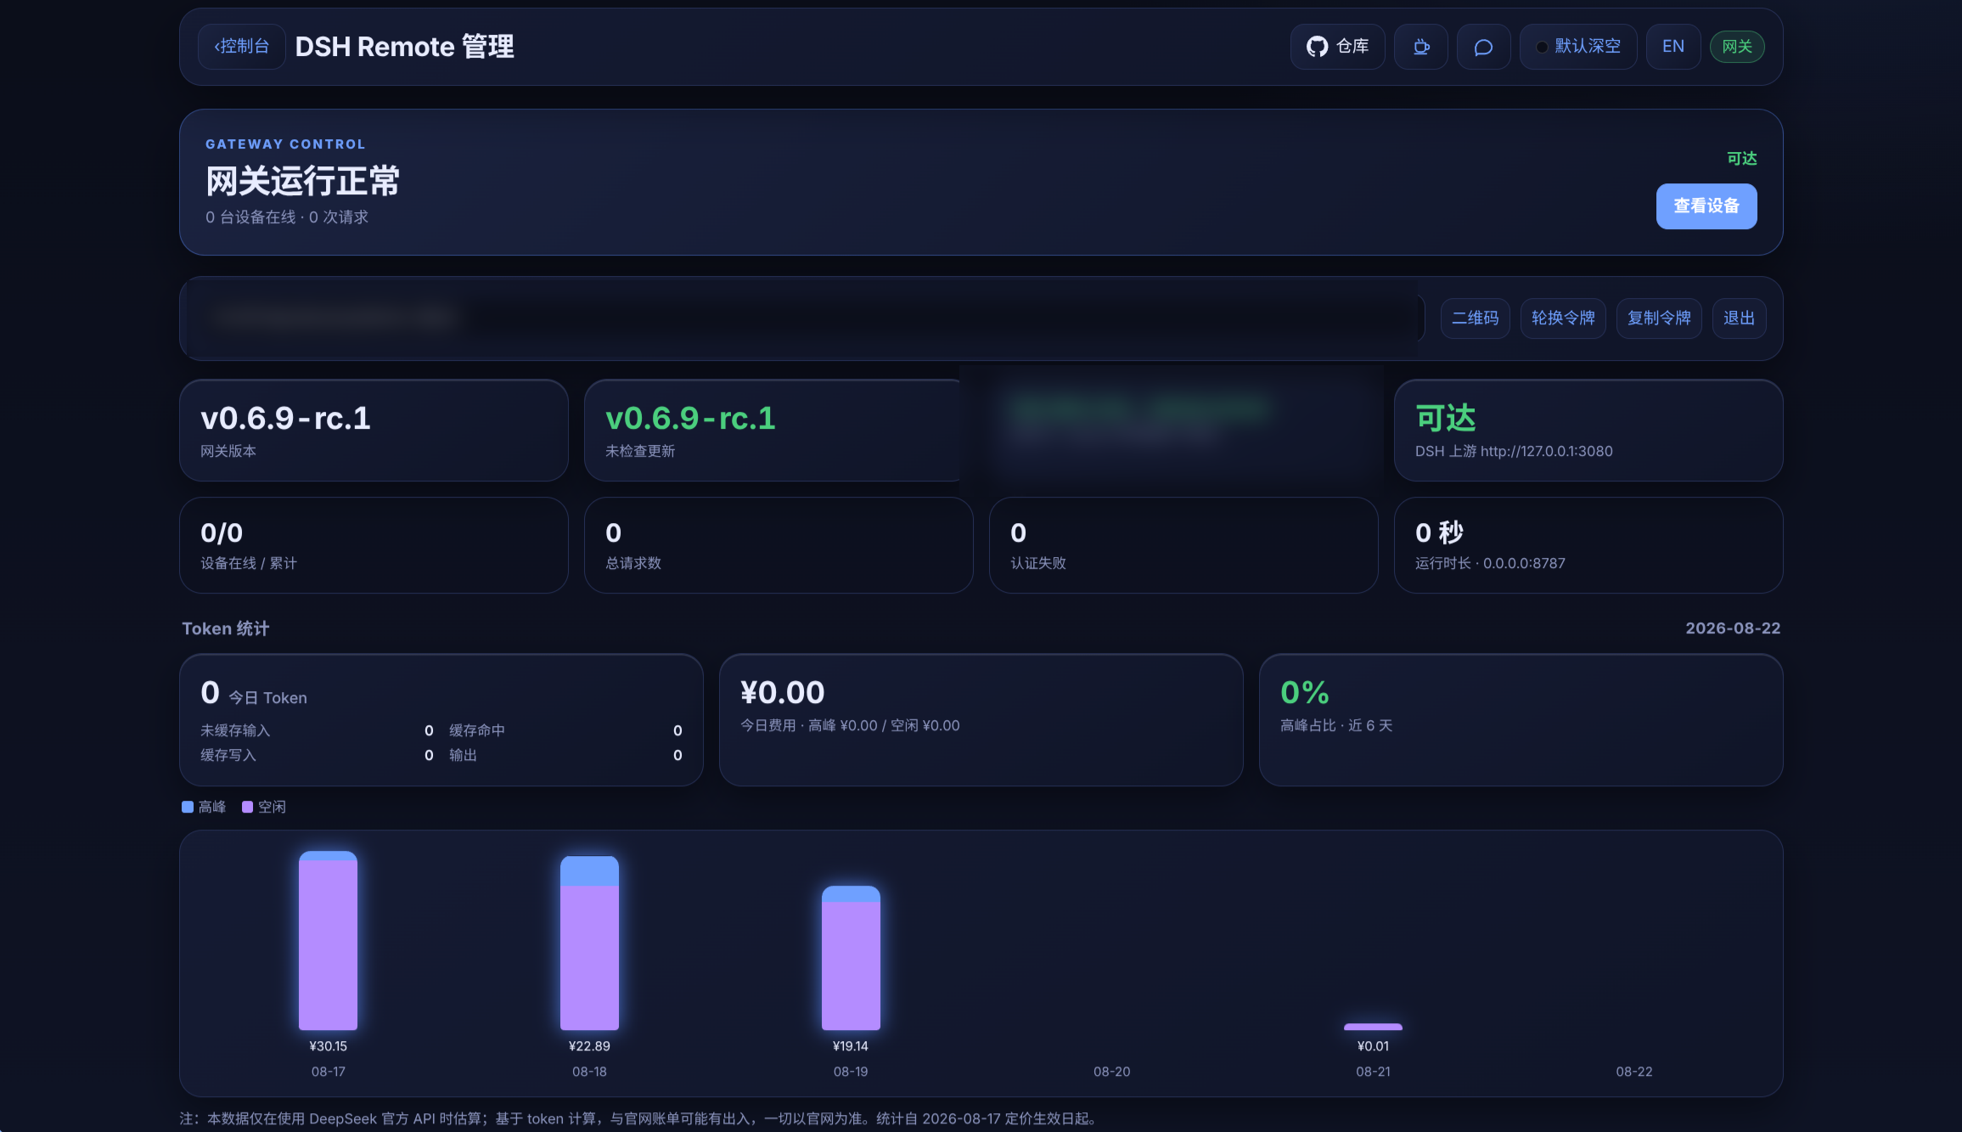Click the 总请求数 card

tap(778, 545)
